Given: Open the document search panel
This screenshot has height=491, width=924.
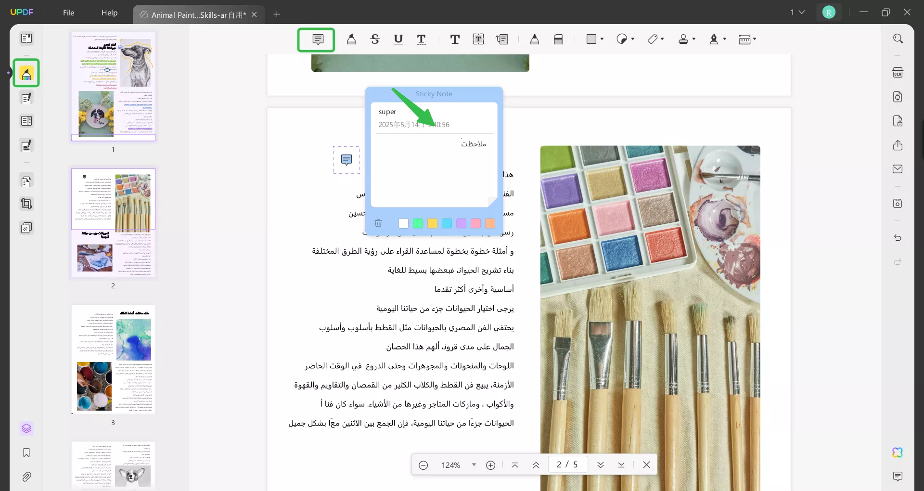Looking at the screenshot, I should pyautogui.click(x=898, y=38).
